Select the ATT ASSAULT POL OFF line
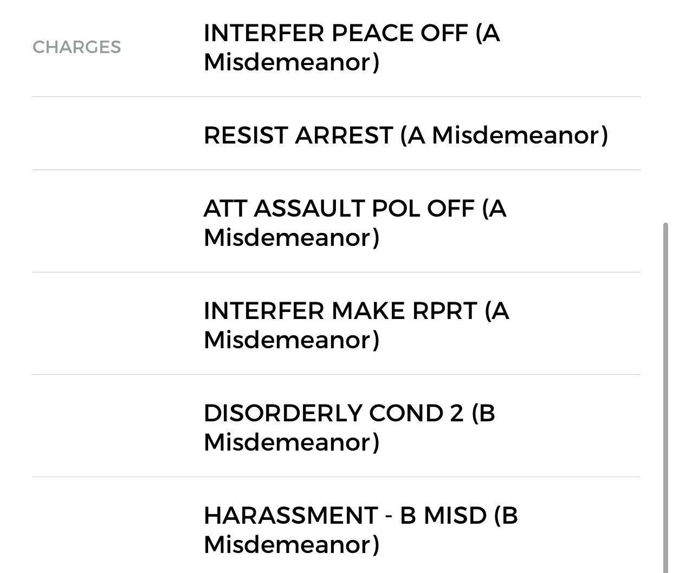 (354, 209)
